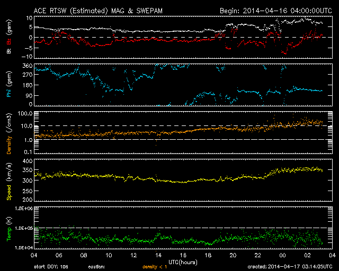Click the 00 hour tick label

[282, 255]
